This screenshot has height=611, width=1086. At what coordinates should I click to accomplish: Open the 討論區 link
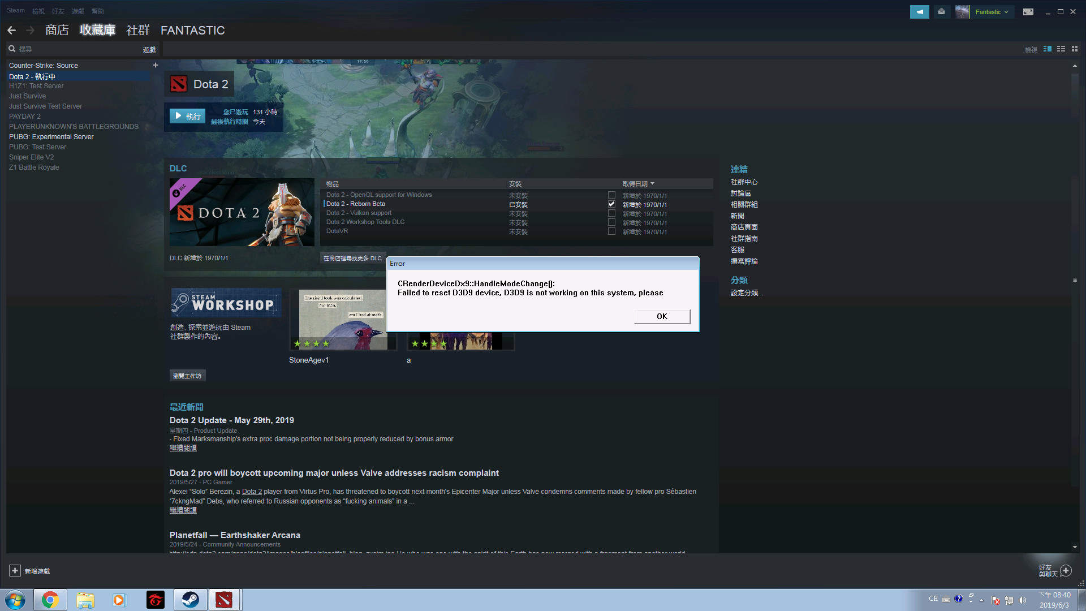click(x=741, y=193)
